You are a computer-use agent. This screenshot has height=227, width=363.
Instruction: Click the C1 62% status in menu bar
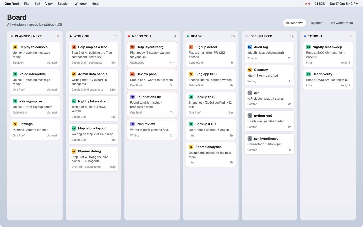(x=320, y=4)
